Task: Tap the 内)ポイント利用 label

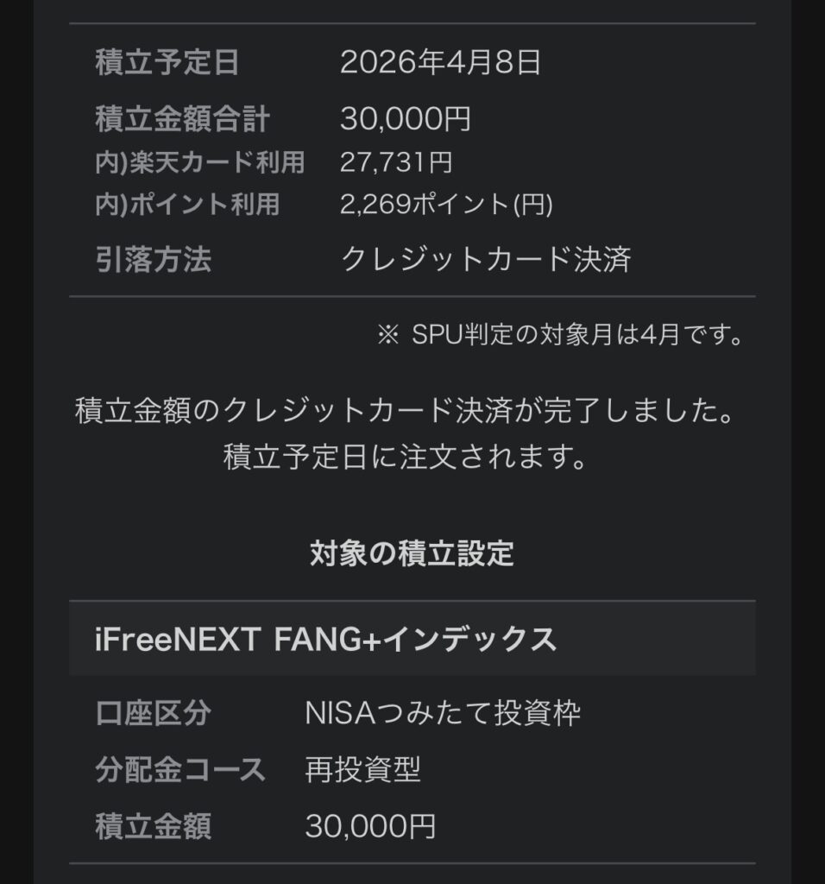Action: point(187,205)
